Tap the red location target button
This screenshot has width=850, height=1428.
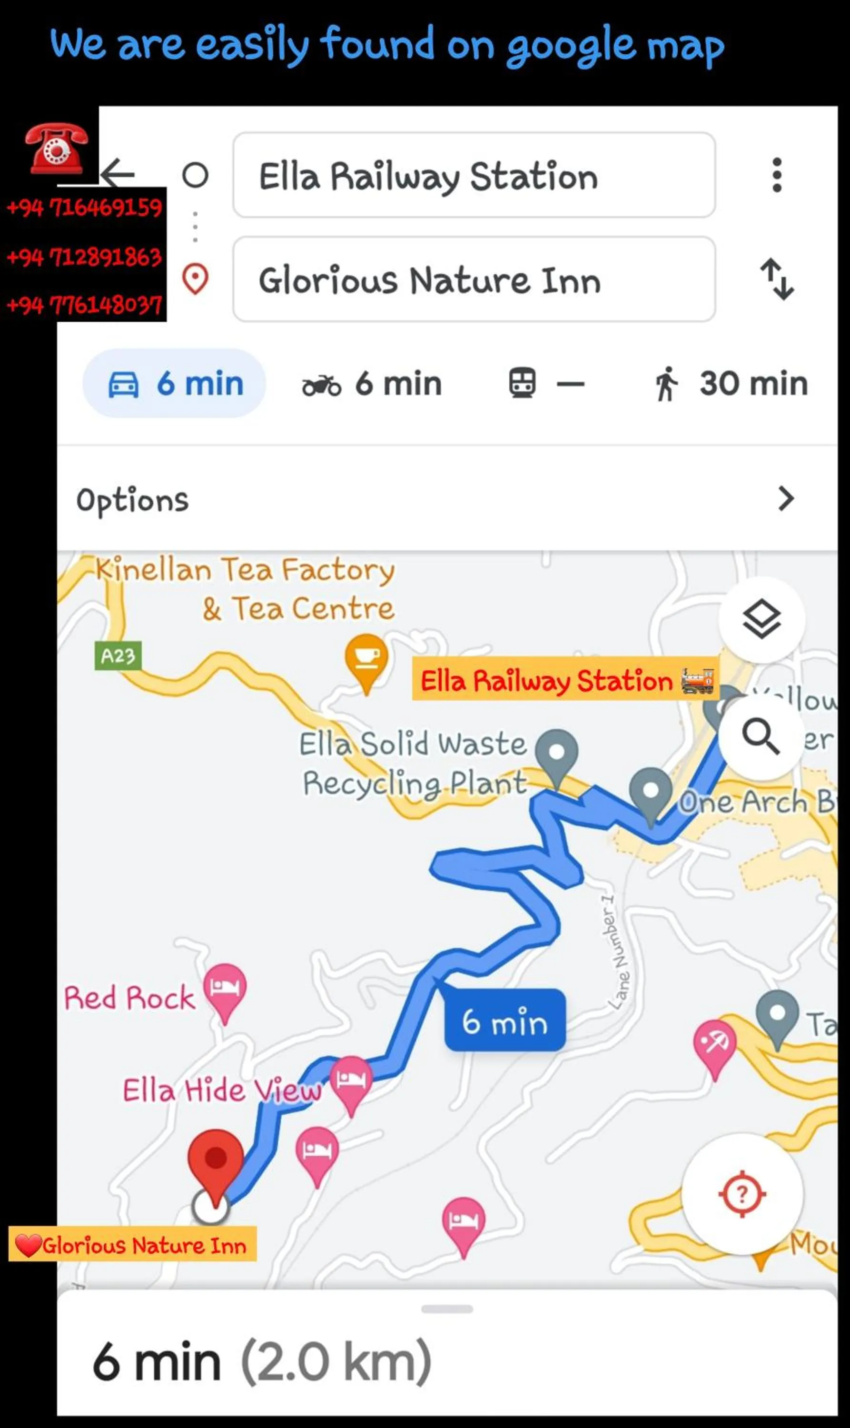tap(742, 1194)
